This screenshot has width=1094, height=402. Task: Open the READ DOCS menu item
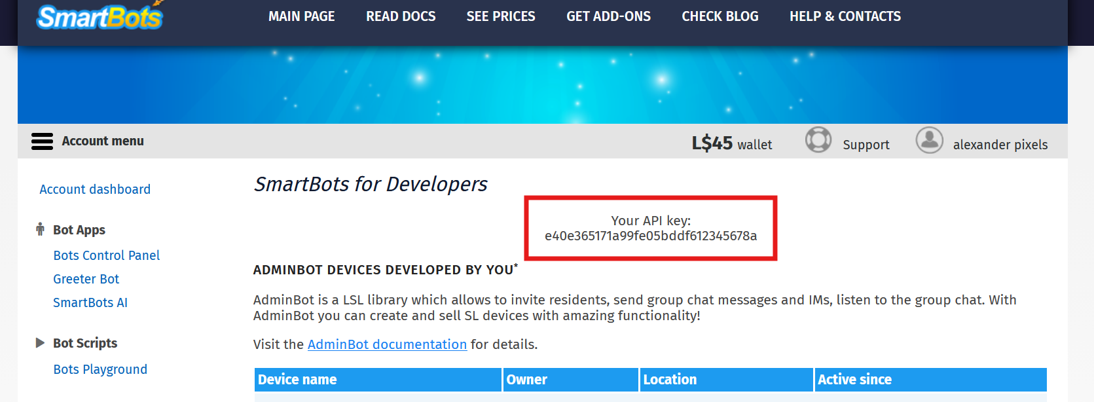401,16
